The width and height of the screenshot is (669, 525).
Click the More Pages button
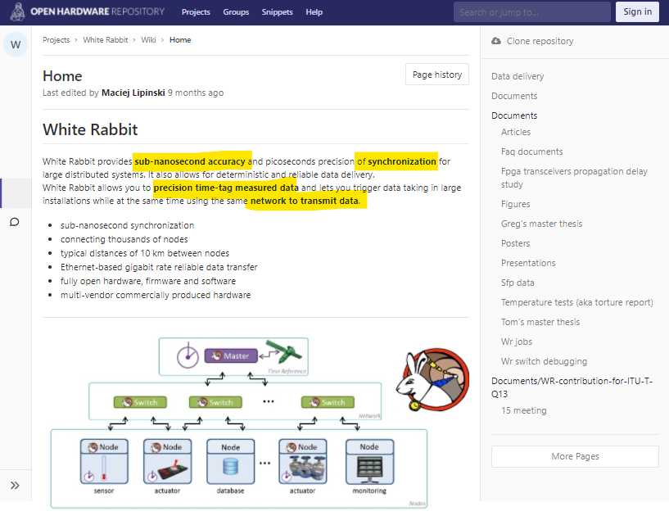pyautogui.click(x=575, y=456)
